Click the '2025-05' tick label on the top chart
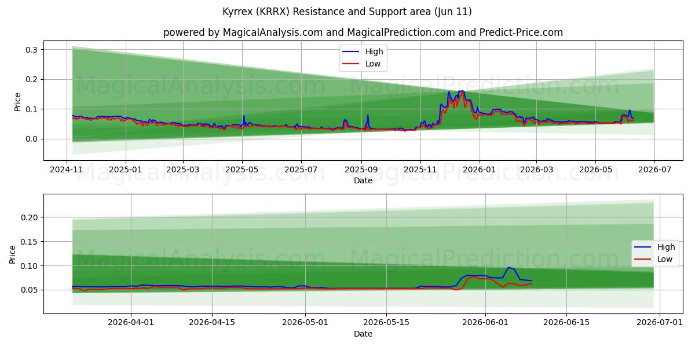The width and height of the screenshot is (695, 347). click(x=242, y=169)
